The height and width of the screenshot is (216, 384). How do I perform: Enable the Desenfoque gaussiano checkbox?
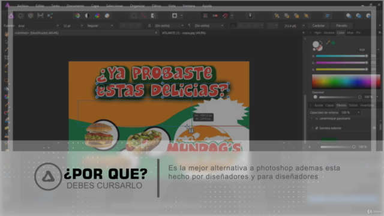(317, 119)
